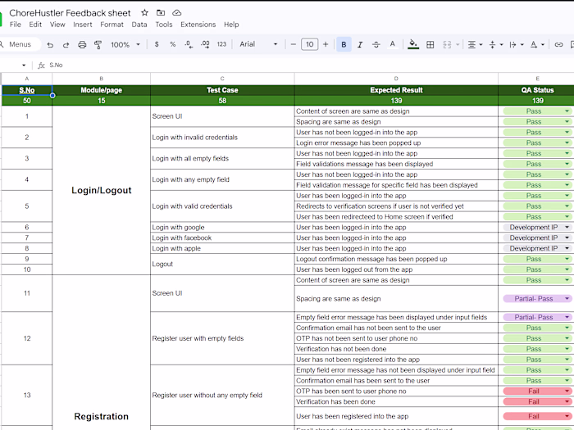Activate the paint format tool
The image size is (574, 430).
coord(98,44)
